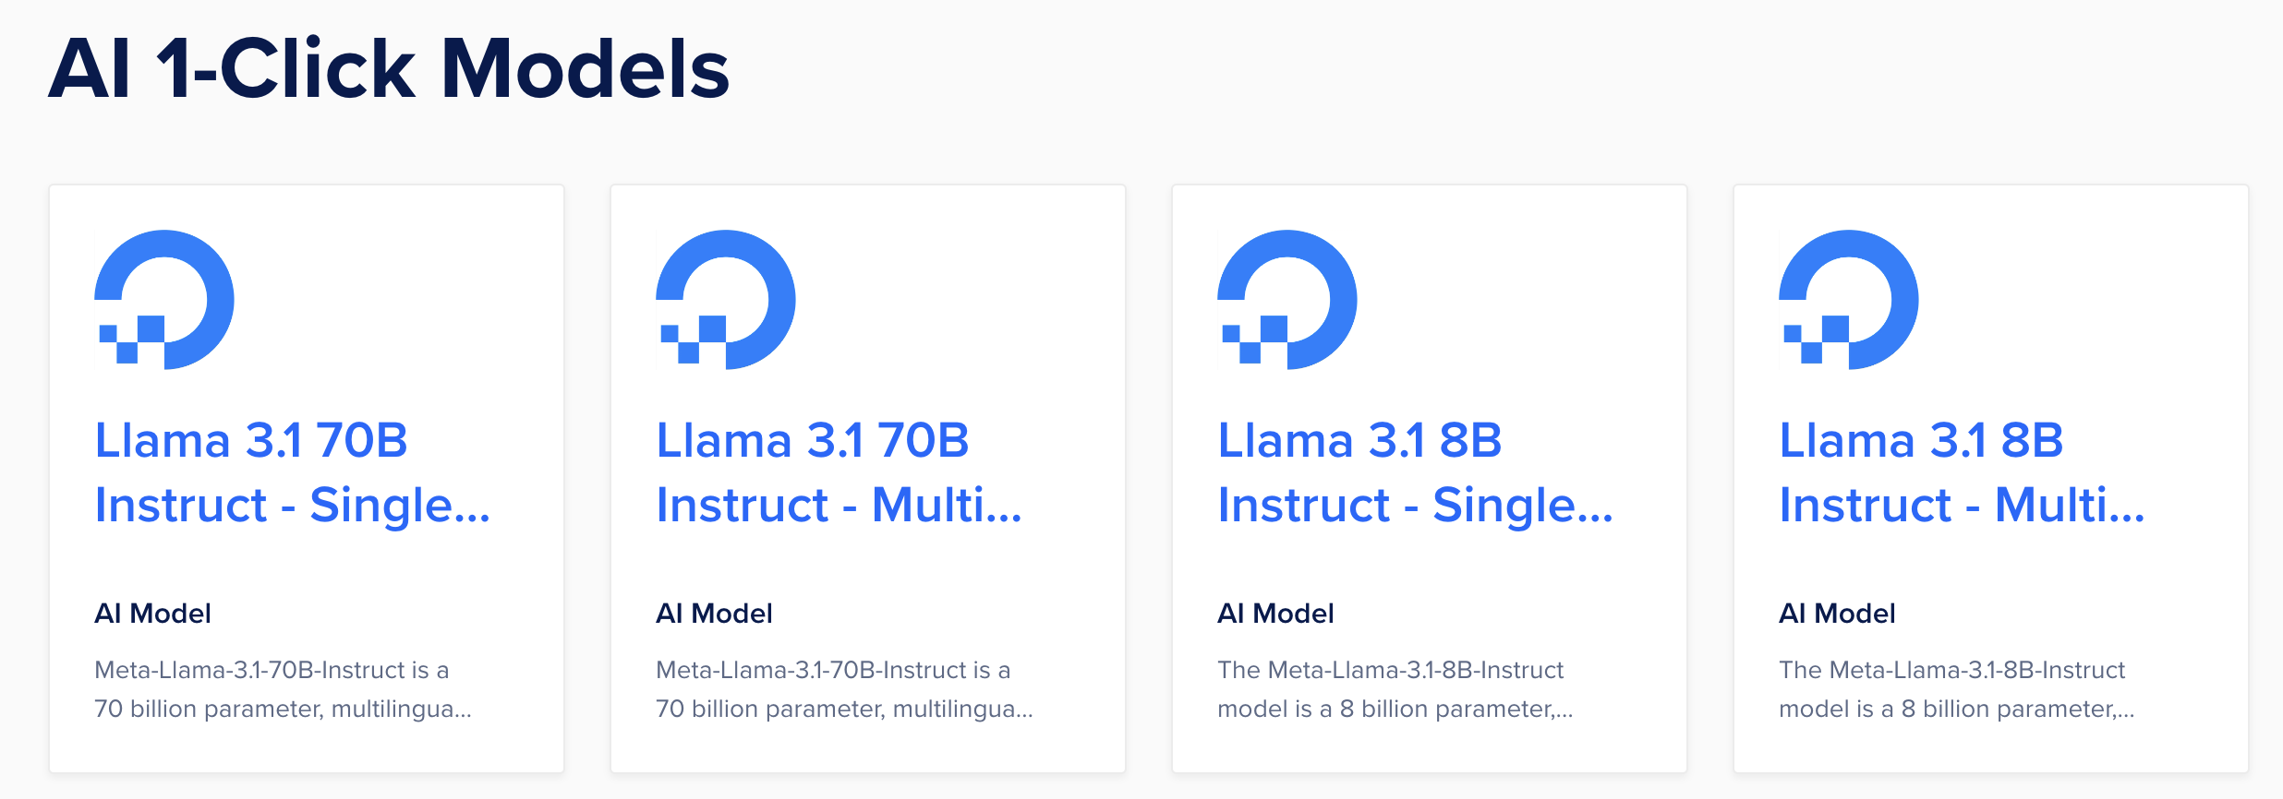
Task: Open the Llama 3.1 70B Instruct - Single title link
Action: pyautogui.click(x=292, y=472)
